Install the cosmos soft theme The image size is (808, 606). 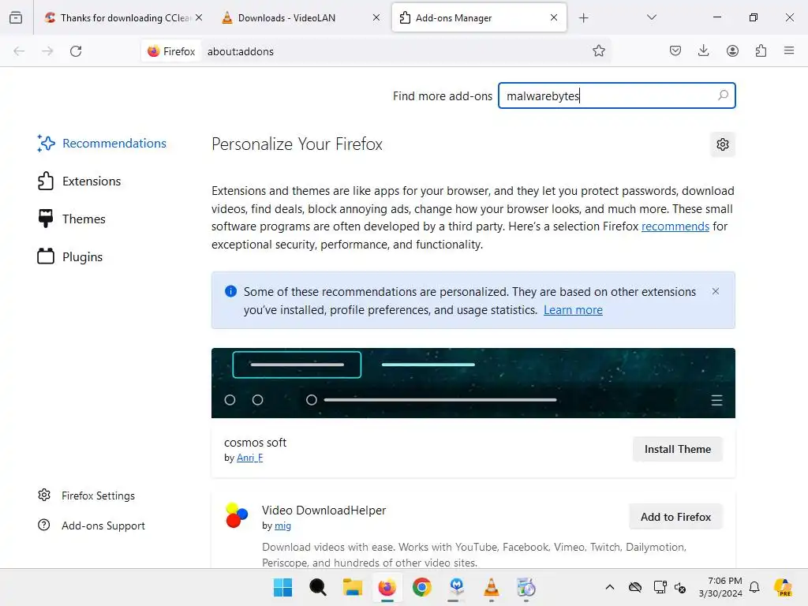pyautogui.click(x=678, y=449)
